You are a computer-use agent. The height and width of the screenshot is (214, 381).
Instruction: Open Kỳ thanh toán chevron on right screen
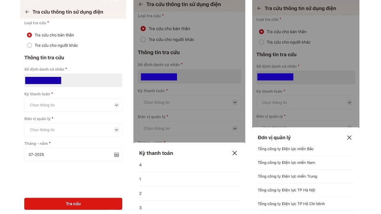349,103
